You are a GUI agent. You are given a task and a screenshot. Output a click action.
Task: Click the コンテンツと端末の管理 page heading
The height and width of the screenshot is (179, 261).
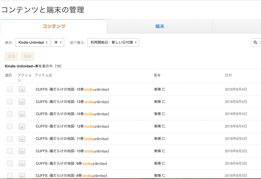[x=43, y=10]
